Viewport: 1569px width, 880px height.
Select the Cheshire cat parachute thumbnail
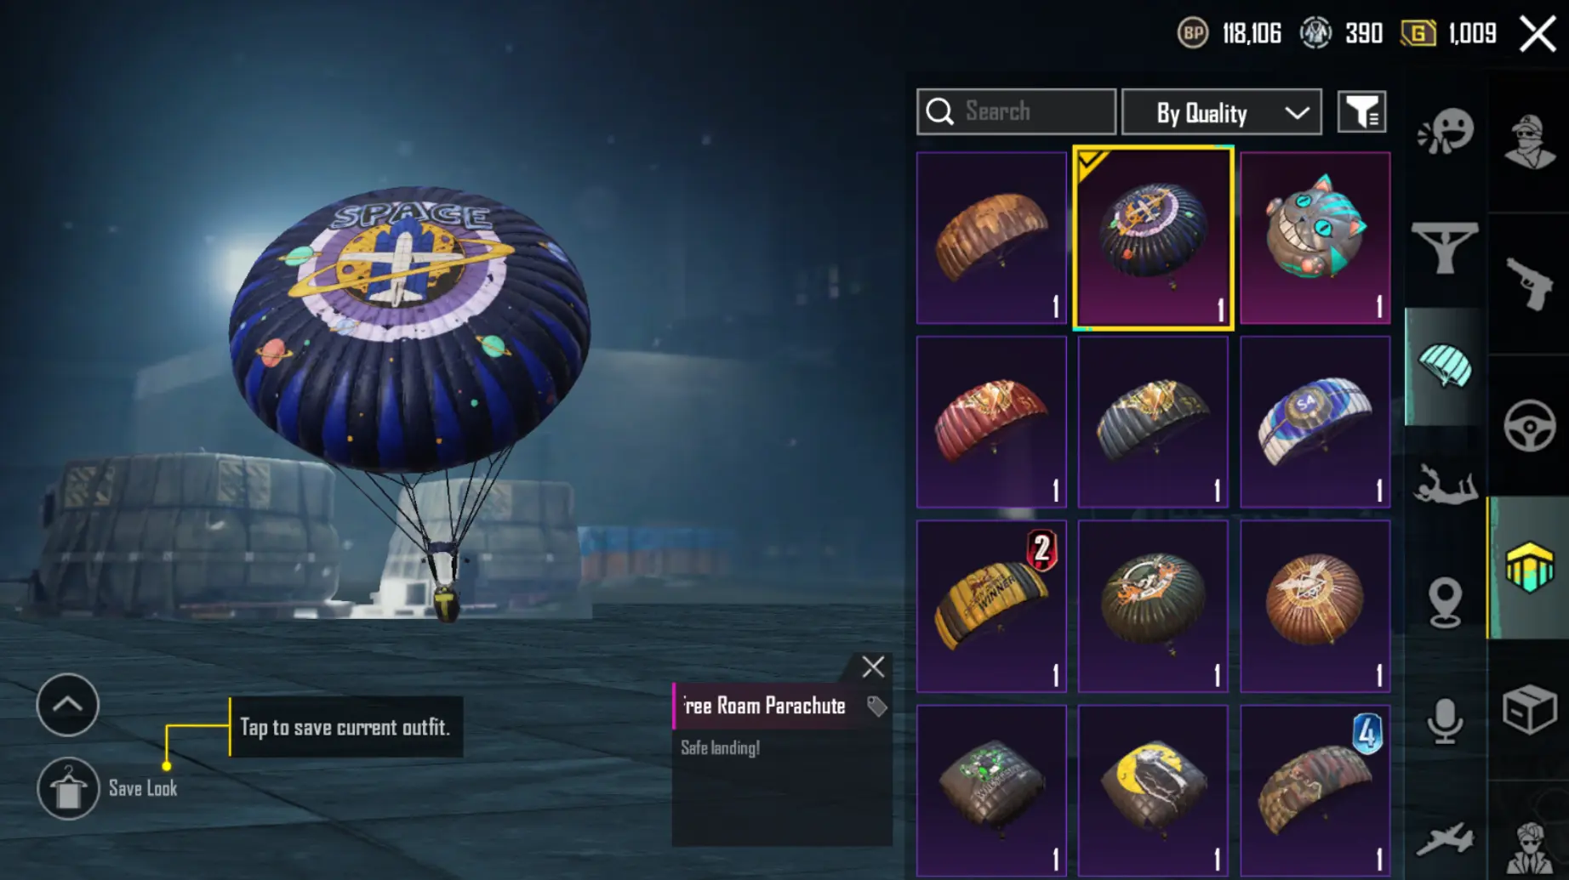[1315, 238]
